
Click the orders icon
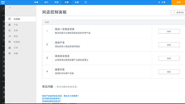click(x=10, y=48)
